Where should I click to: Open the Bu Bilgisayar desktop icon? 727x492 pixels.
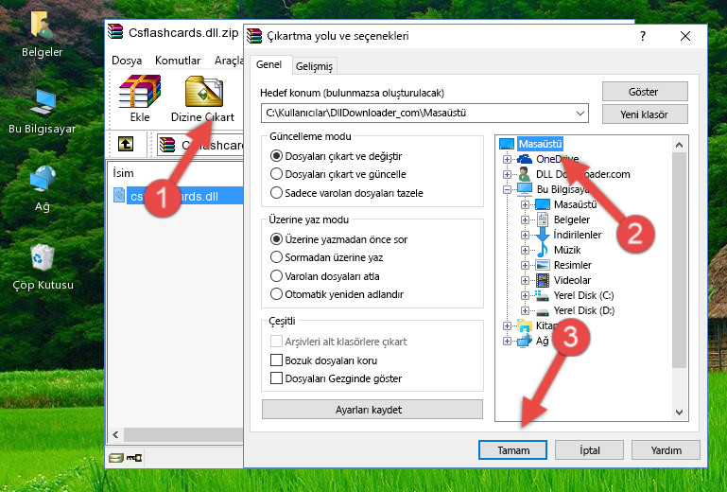coord(43,102)
